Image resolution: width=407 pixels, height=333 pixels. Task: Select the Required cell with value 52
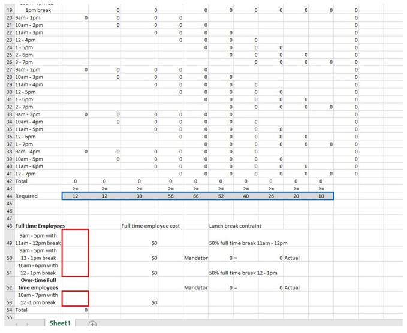(221, 196)
